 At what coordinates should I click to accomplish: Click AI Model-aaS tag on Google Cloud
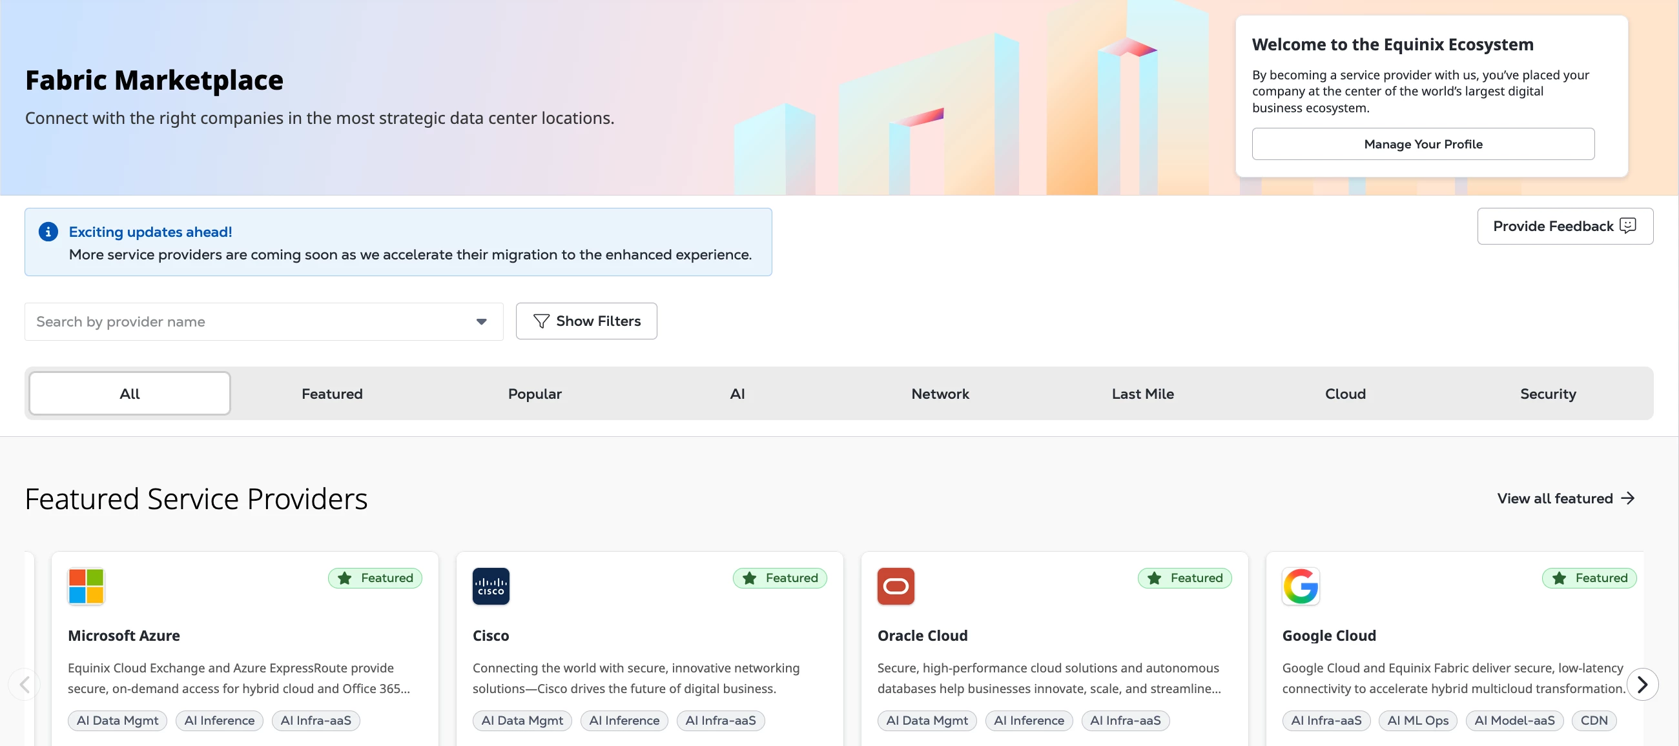[1514, 721]
